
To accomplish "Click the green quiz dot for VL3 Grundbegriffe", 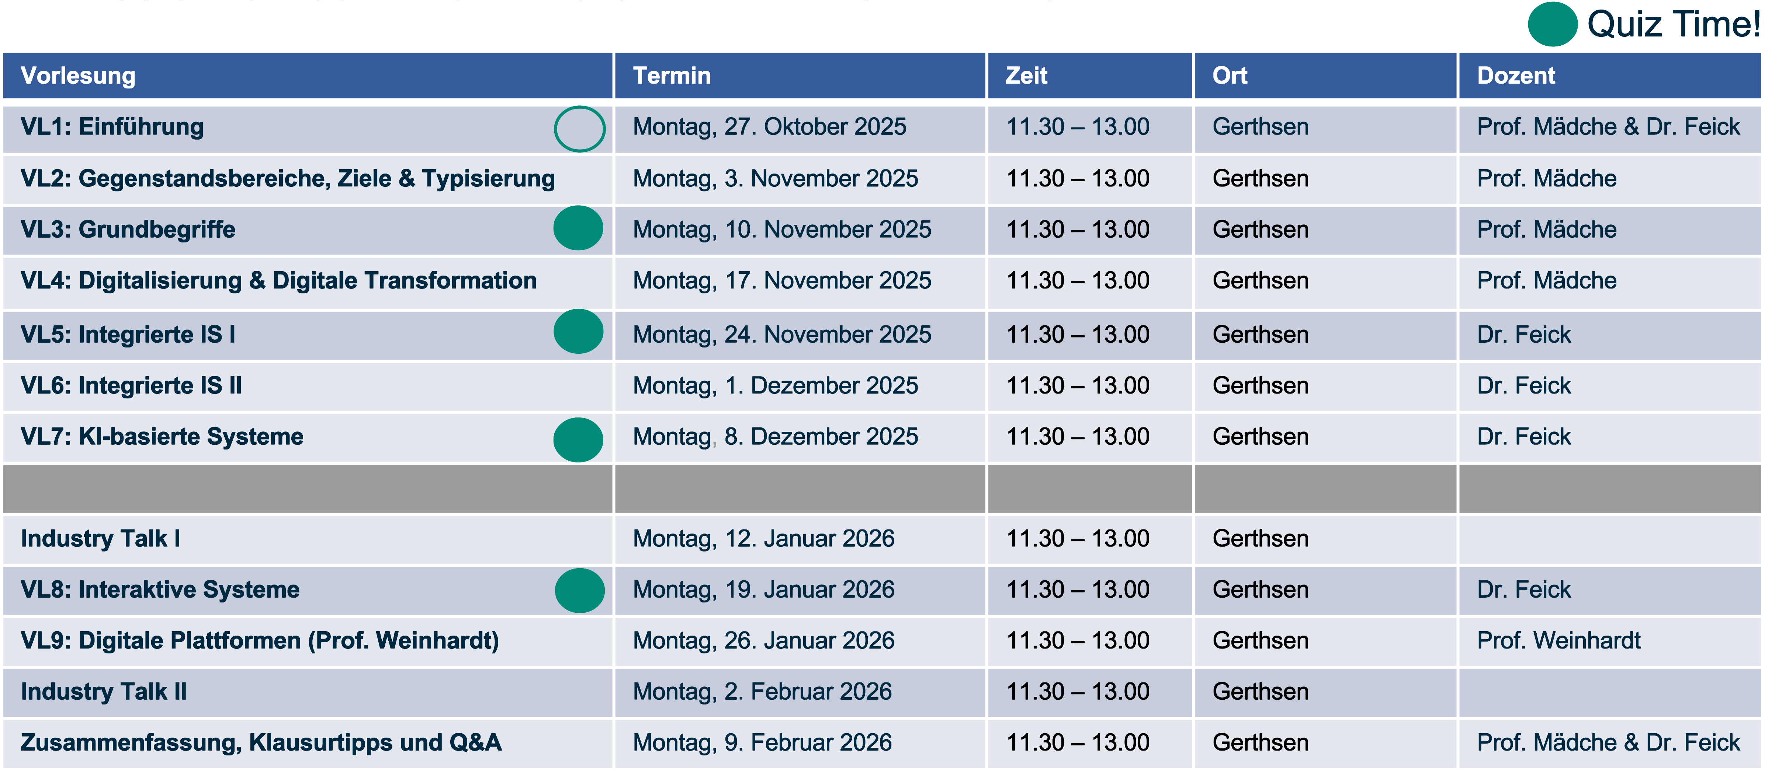I will point(578,228).
